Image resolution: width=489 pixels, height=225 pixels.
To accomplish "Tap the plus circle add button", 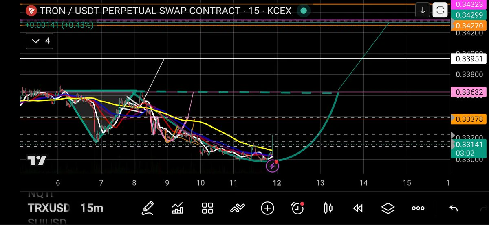I will [268, 208].
